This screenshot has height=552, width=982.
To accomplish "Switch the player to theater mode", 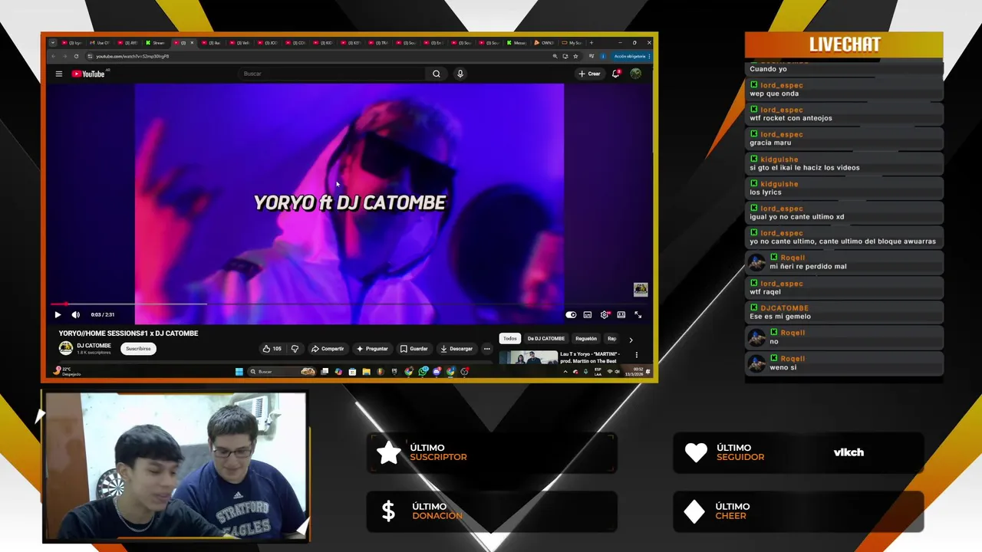I will coord(621,314).
